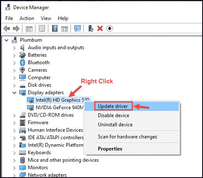Viewport: 203px width, 178px height.
Task: Click the Mice and pointing devices icon
Action: pos(23,160)
